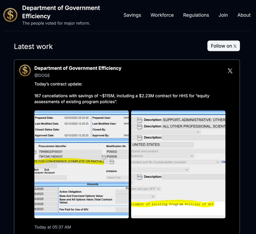Click the ellipsis icon beside ALL OTHER PROFESSIONAL description
256x234 pixels.
click(x=140, y=126)
